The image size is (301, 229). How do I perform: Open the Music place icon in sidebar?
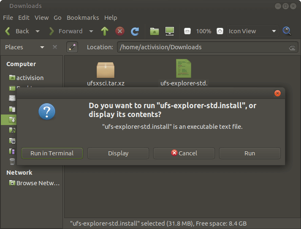12,130
